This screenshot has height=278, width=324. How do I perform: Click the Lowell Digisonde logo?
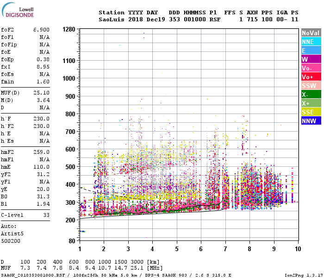click(18, 10)
